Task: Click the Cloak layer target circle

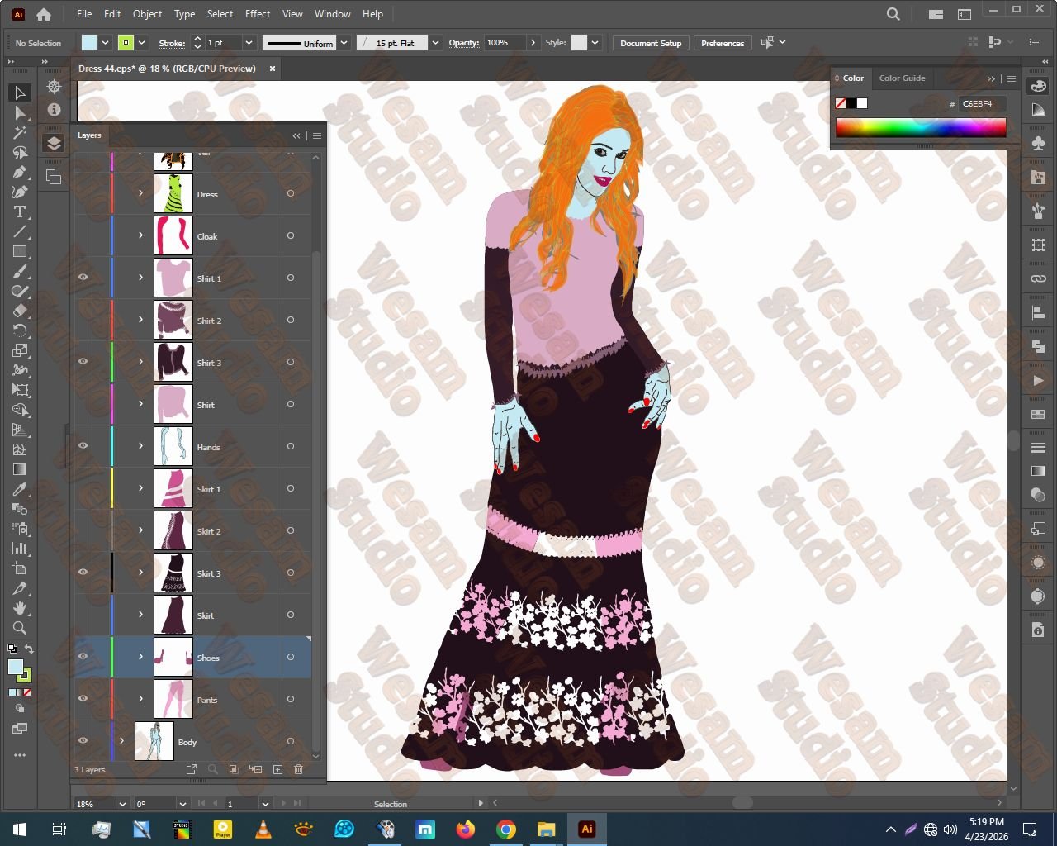Action: click(291, 235)
